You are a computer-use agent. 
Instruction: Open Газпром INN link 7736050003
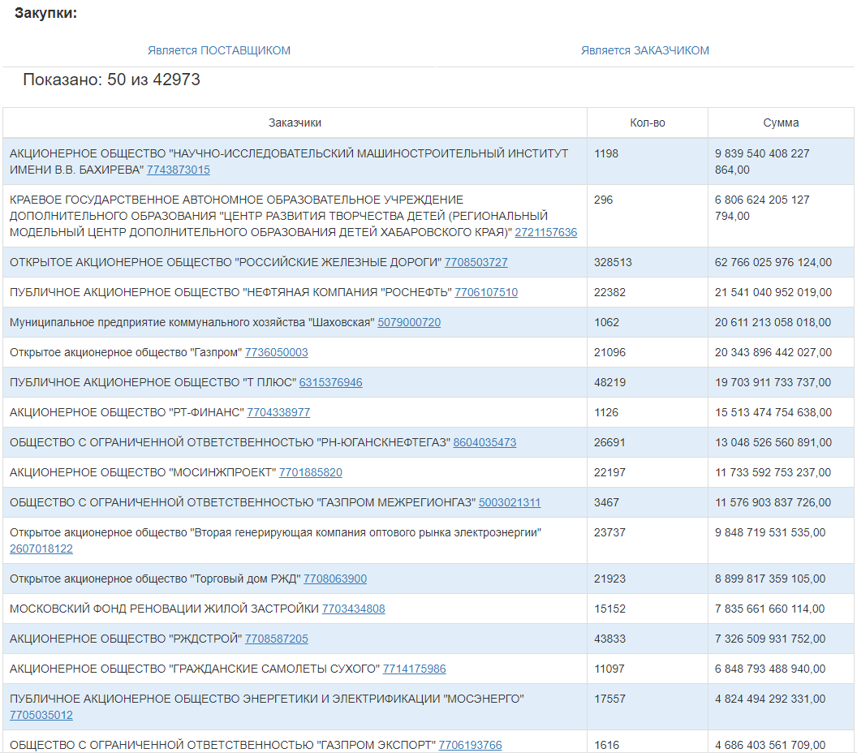point(276,353)
